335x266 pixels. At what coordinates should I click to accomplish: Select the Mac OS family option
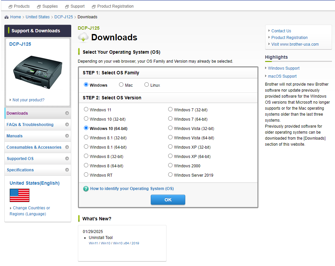click(x=121, y=85)
